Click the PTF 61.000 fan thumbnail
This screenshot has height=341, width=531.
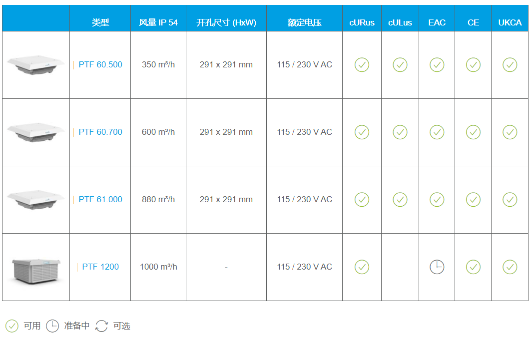tap(36, 200)
